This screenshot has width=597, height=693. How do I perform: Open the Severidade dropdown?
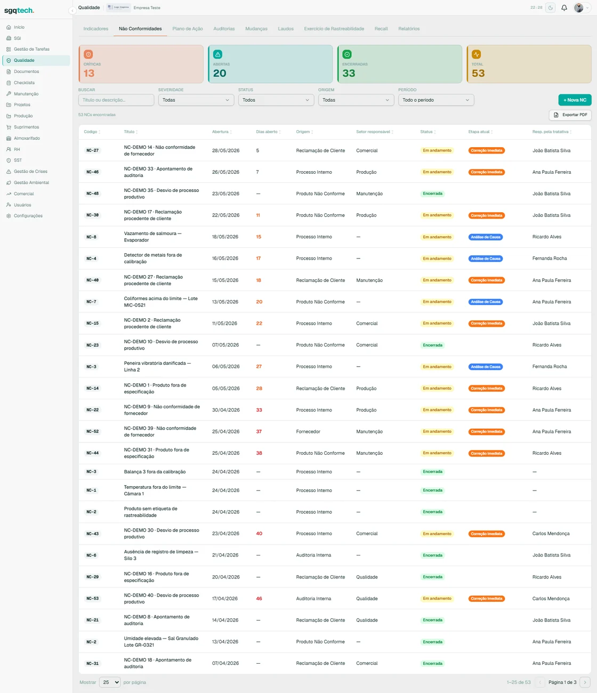pyautogui.click(x=196, y=100)
